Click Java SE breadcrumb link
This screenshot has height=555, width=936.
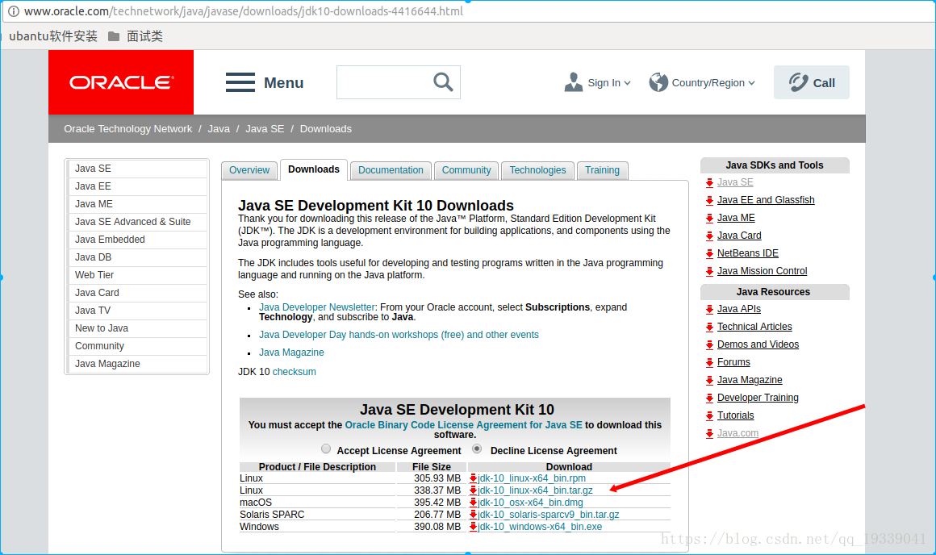pos(265,129)
